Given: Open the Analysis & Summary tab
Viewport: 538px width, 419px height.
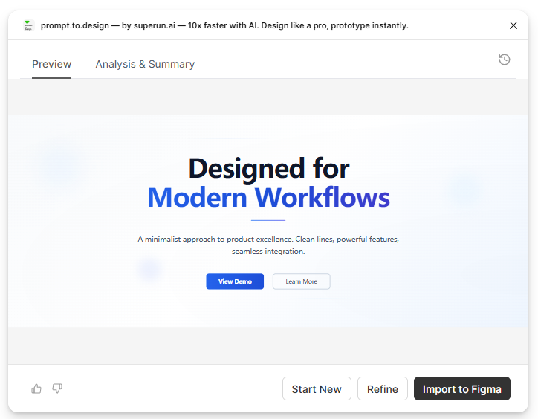Looking at the screenshot, I should 145,64.
